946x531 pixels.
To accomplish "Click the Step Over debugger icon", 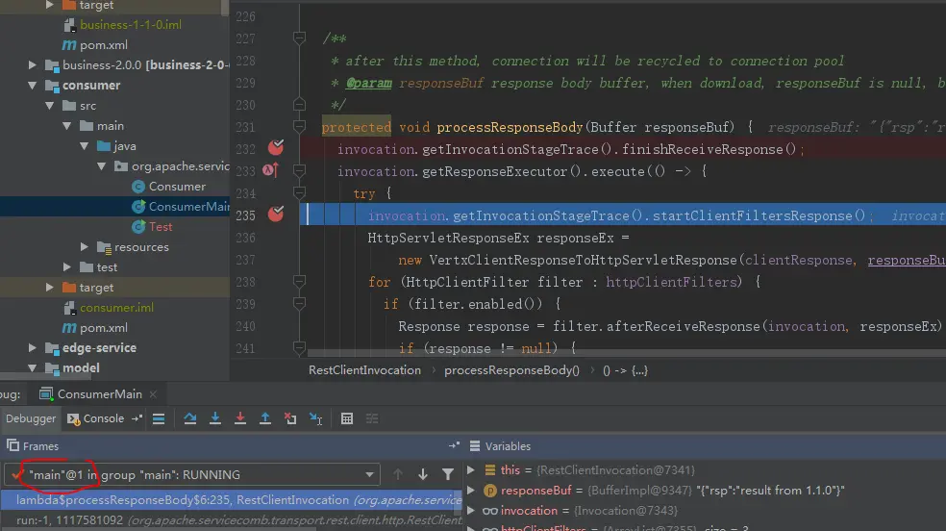I will tap(190, 419).
